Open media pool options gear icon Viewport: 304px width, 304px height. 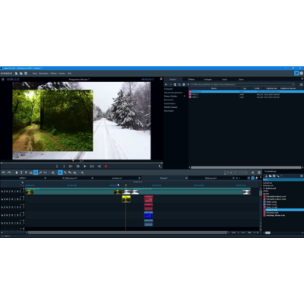(184, 84)
